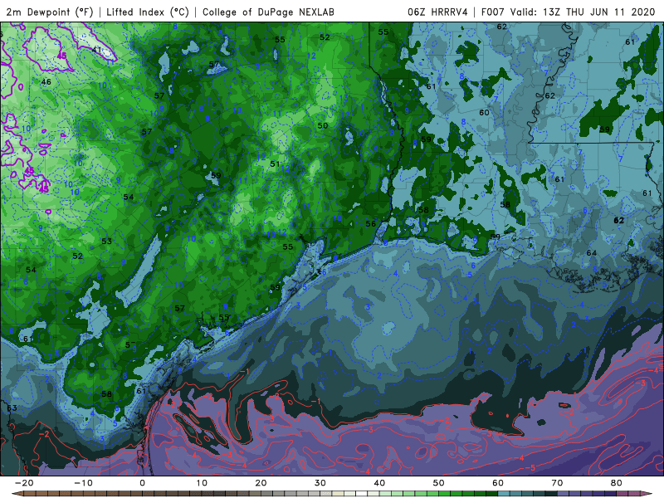Viewport: 664px width, 498px height.
Task: Click the colorbar tick label "20"
Action: [261, 483]
